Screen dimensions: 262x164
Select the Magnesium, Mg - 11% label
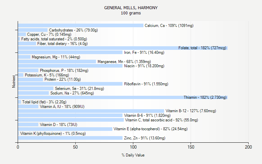(x=56, y=57)
